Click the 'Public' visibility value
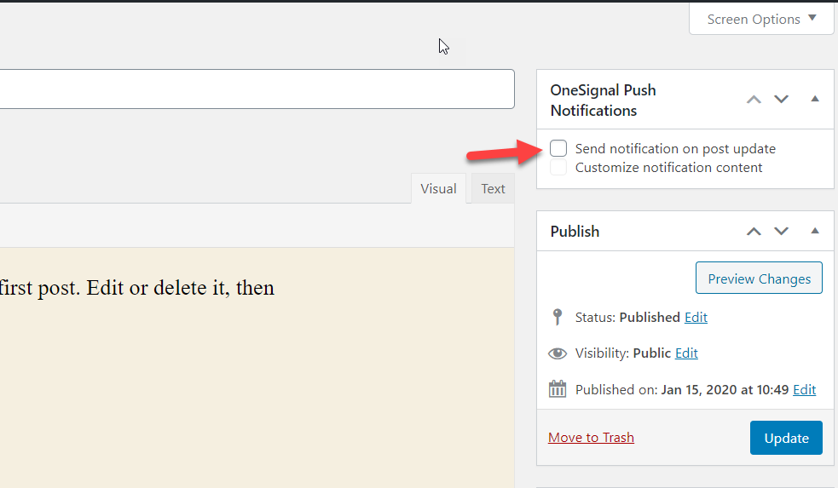This screenshot has width=838, height=488. point(651,353)
